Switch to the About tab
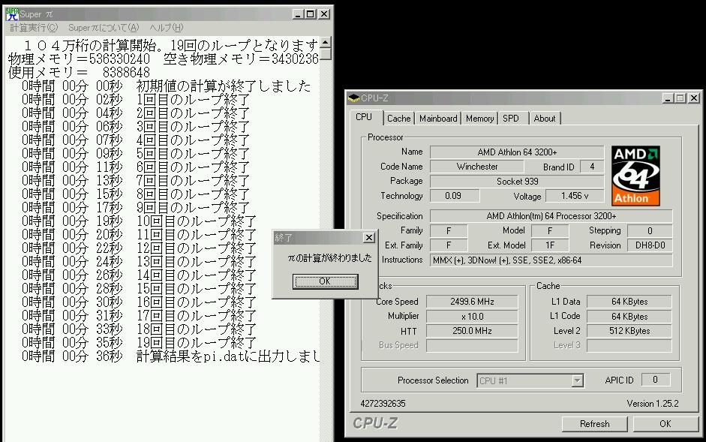706x442 pixels. pos(545,119)
